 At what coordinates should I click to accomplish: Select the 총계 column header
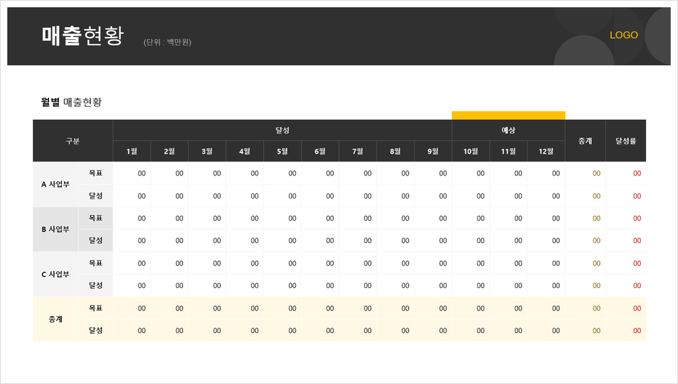point(585,141)
